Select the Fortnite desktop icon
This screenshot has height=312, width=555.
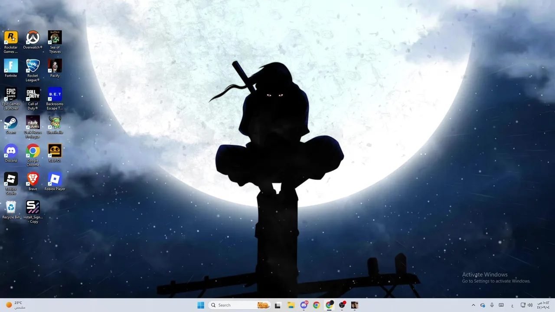[11, 68]
